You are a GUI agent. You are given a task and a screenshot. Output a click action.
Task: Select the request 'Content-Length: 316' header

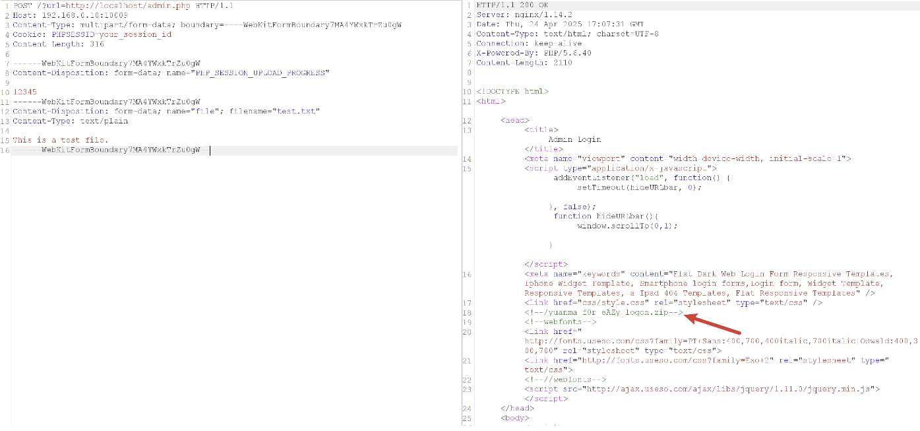click(x=58, y=44)
